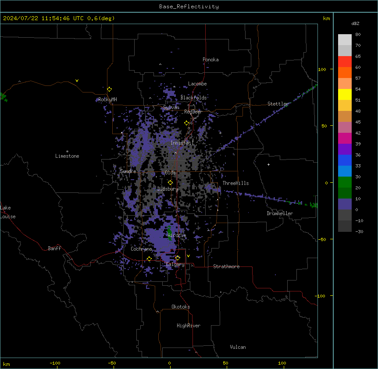The height and width of the screenshot is (369, 378).
Task: Select the RedDeer label
Action: tap(193, 112)
